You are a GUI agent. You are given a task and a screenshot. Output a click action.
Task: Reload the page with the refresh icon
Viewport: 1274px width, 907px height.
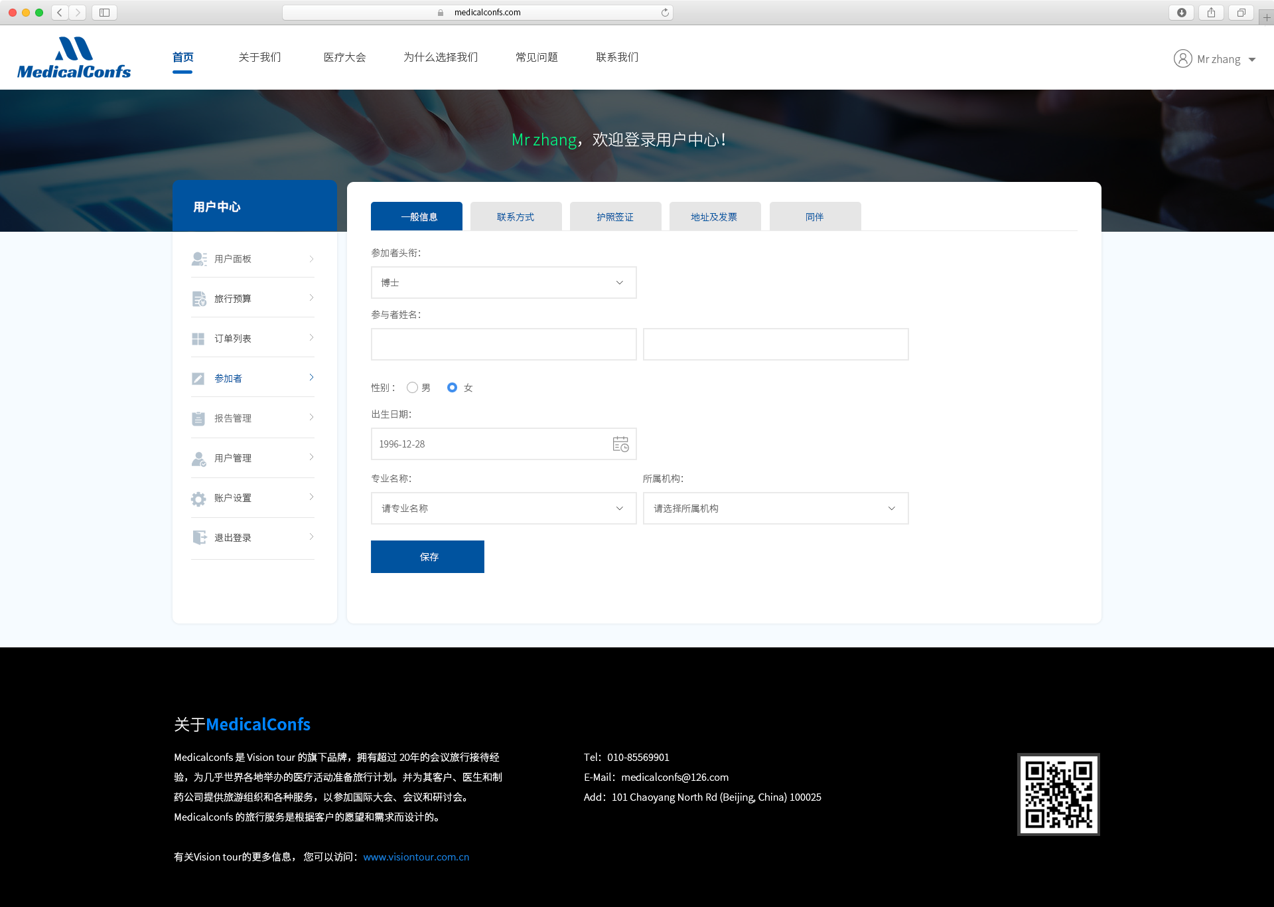[x=665, y=12]
